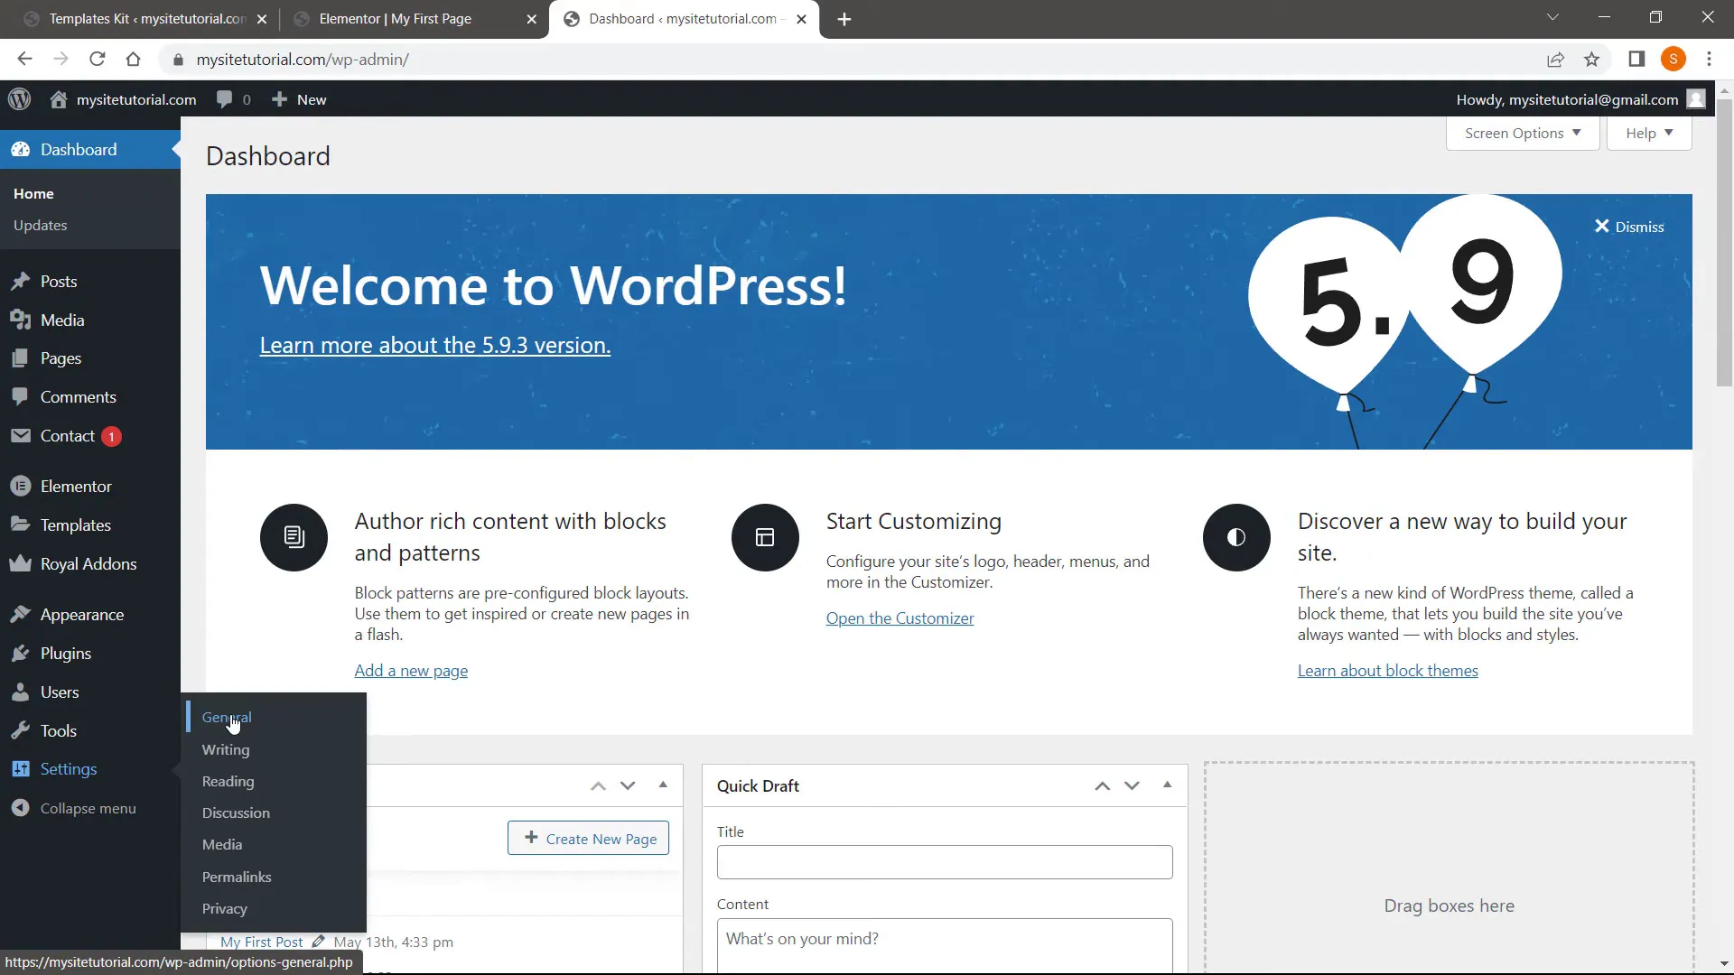Click the blocks and patterns circle icon
Screen dimensions: 1734x975
pyautogui.click(x=294, y=537)
